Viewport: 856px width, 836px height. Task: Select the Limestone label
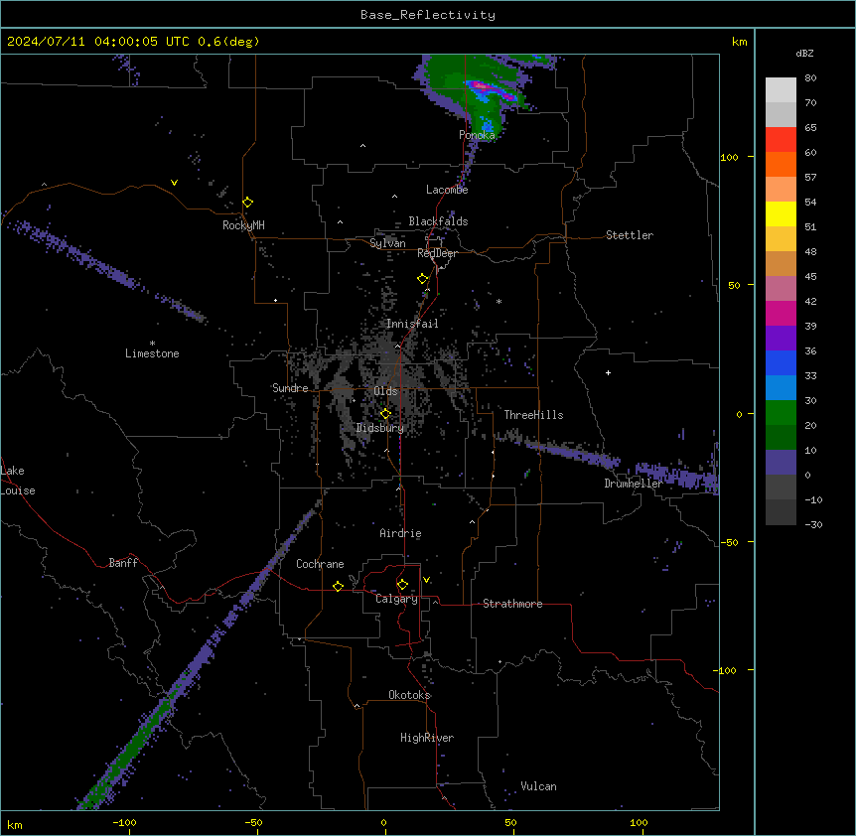(152, 353)
